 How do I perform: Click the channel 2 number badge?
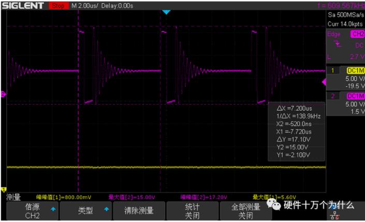(x=333, y=96)
